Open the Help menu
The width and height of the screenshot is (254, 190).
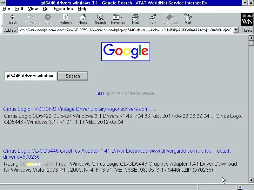pyautogui.click(x=83, y=9)
